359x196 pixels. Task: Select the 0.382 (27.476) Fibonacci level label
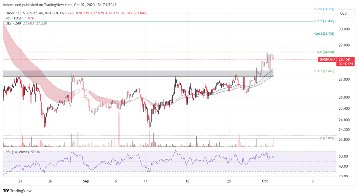[324, 71]
